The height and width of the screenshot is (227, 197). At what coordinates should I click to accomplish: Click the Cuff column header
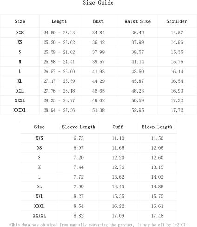click(118, 127)
